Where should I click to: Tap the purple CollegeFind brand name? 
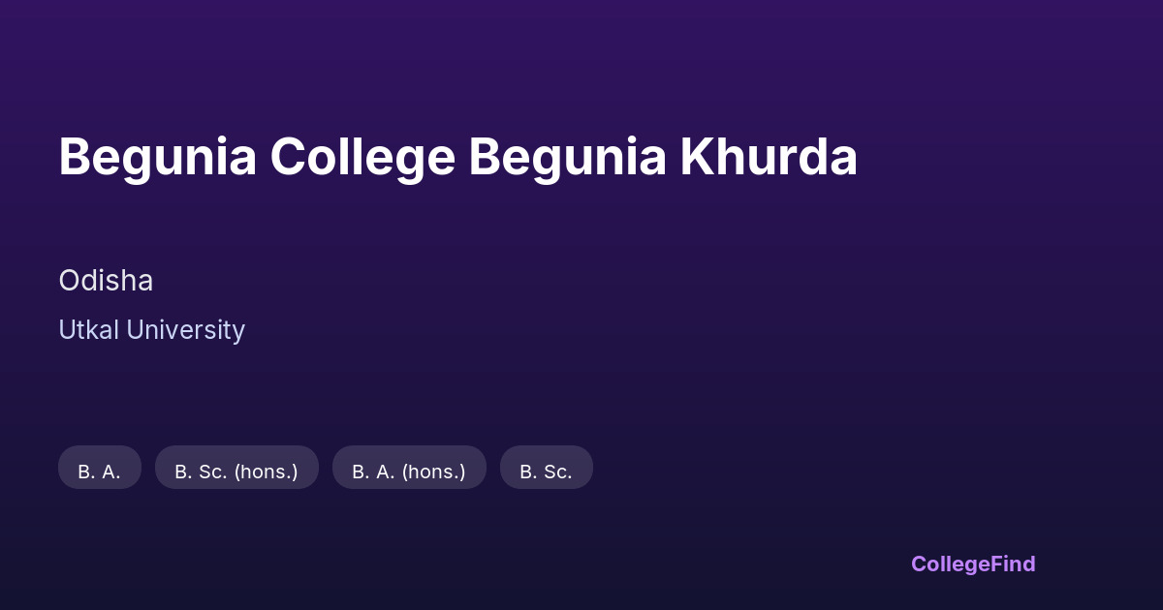point(972,564)
